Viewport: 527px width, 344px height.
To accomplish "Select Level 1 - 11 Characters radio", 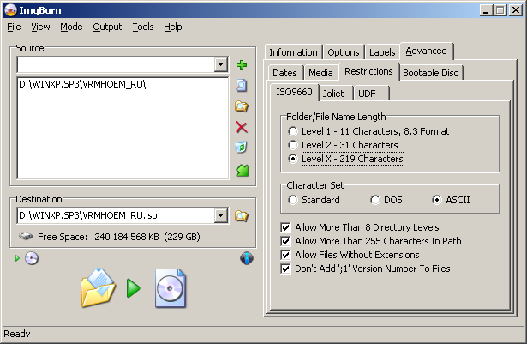I will point(293,131).
